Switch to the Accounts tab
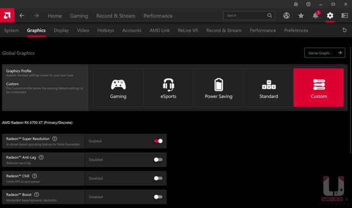352x208 pixels. tap(132, 30)
